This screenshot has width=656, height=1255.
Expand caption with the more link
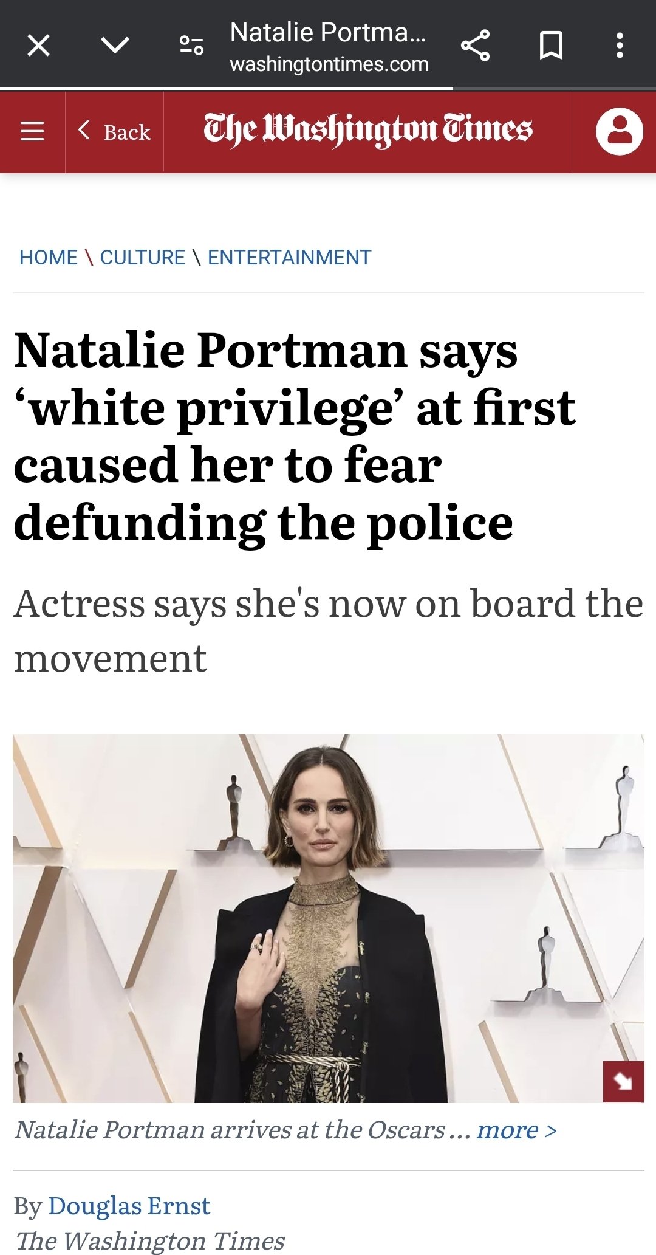pyautogui.click(x=516, y=1130)
